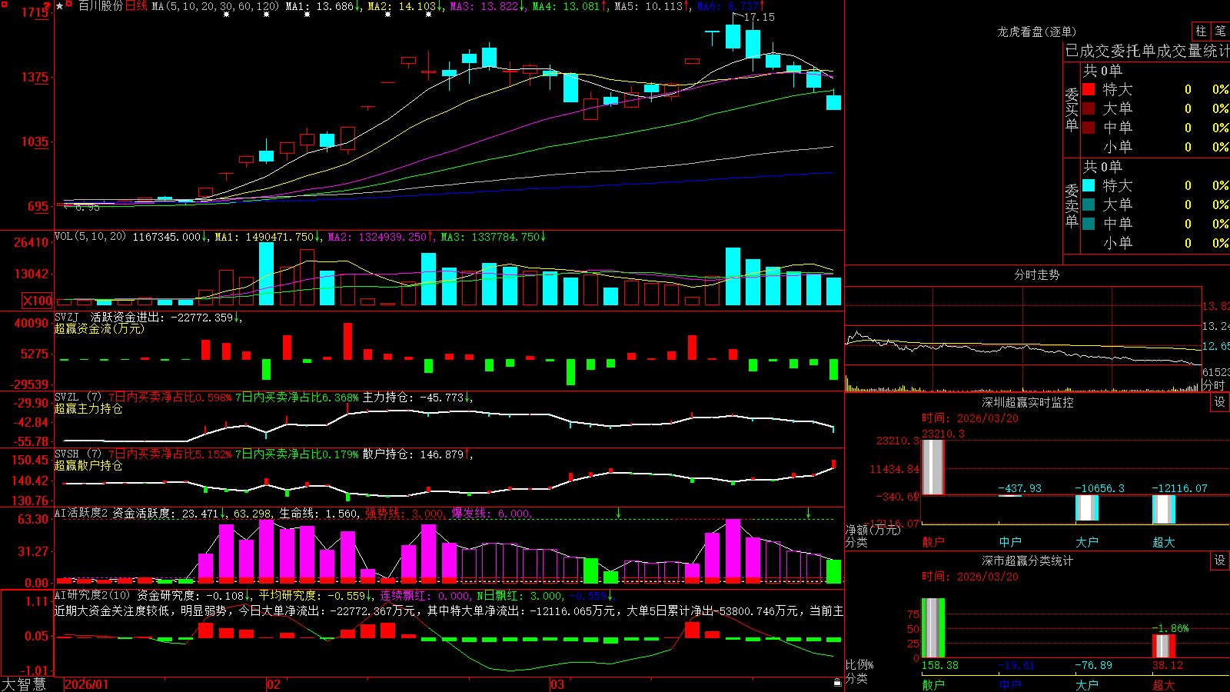1230x692 pixels.
Task: Click the 爆发线: 6.000 label
Action: [x=490, y=513]
